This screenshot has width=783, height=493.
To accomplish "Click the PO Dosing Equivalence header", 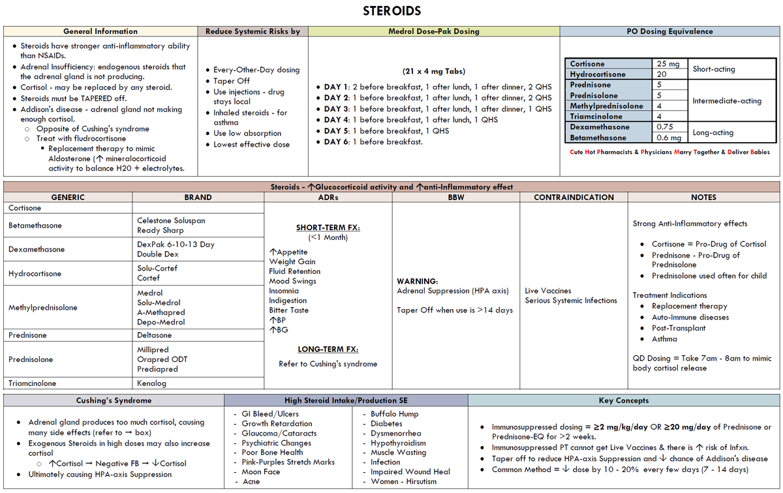I will [x=669, y=31].
